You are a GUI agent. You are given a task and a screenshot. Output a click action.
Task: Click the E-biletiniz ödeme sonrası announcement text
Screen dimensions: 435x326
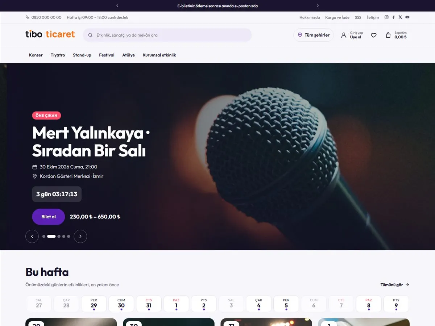point(217,6)
